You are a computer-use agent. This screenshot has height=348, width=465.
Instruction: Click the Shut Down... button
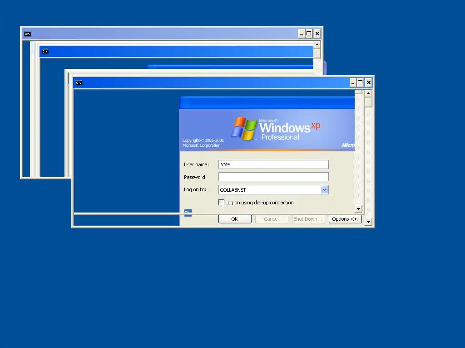pyautogui.click(x=308, y=219)
